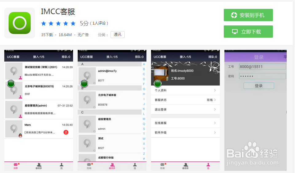Select pink 通信录 tab in second screenshot
This screenshot has width=295, height=173.
(112, 166)
